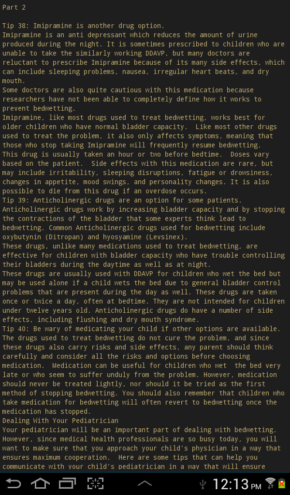
Task: Tap the "Part 2" heading
Action: click(x=14, y=7)
